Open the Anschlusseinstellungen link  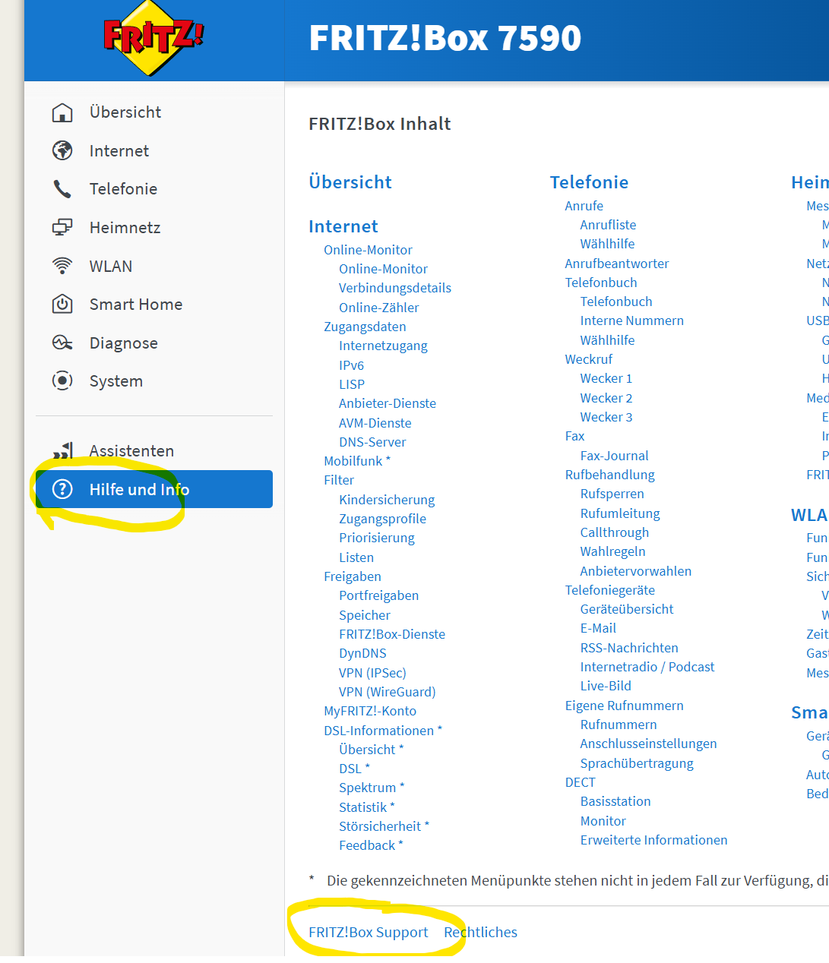[649, 744]
